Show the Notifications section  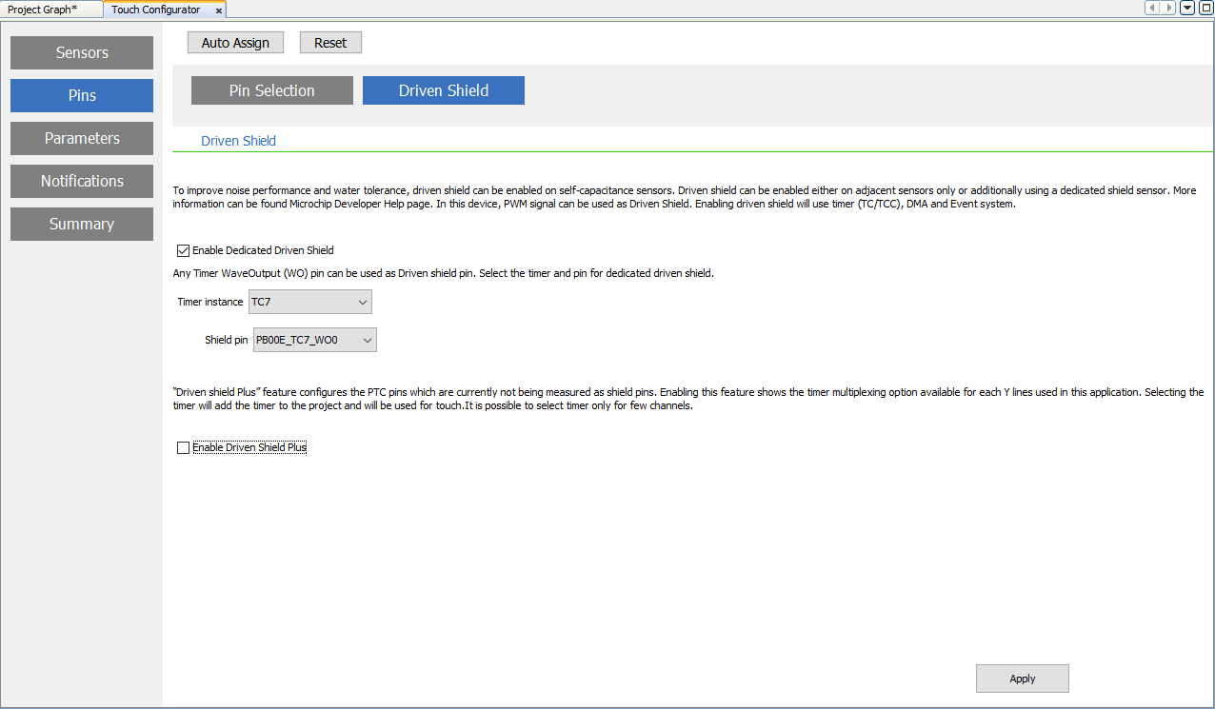point(82,181)
